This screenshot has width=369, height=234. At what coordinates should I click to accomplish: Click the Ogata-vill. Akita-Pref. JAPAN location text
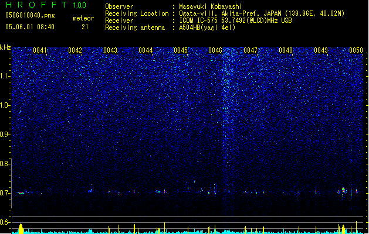262,13
